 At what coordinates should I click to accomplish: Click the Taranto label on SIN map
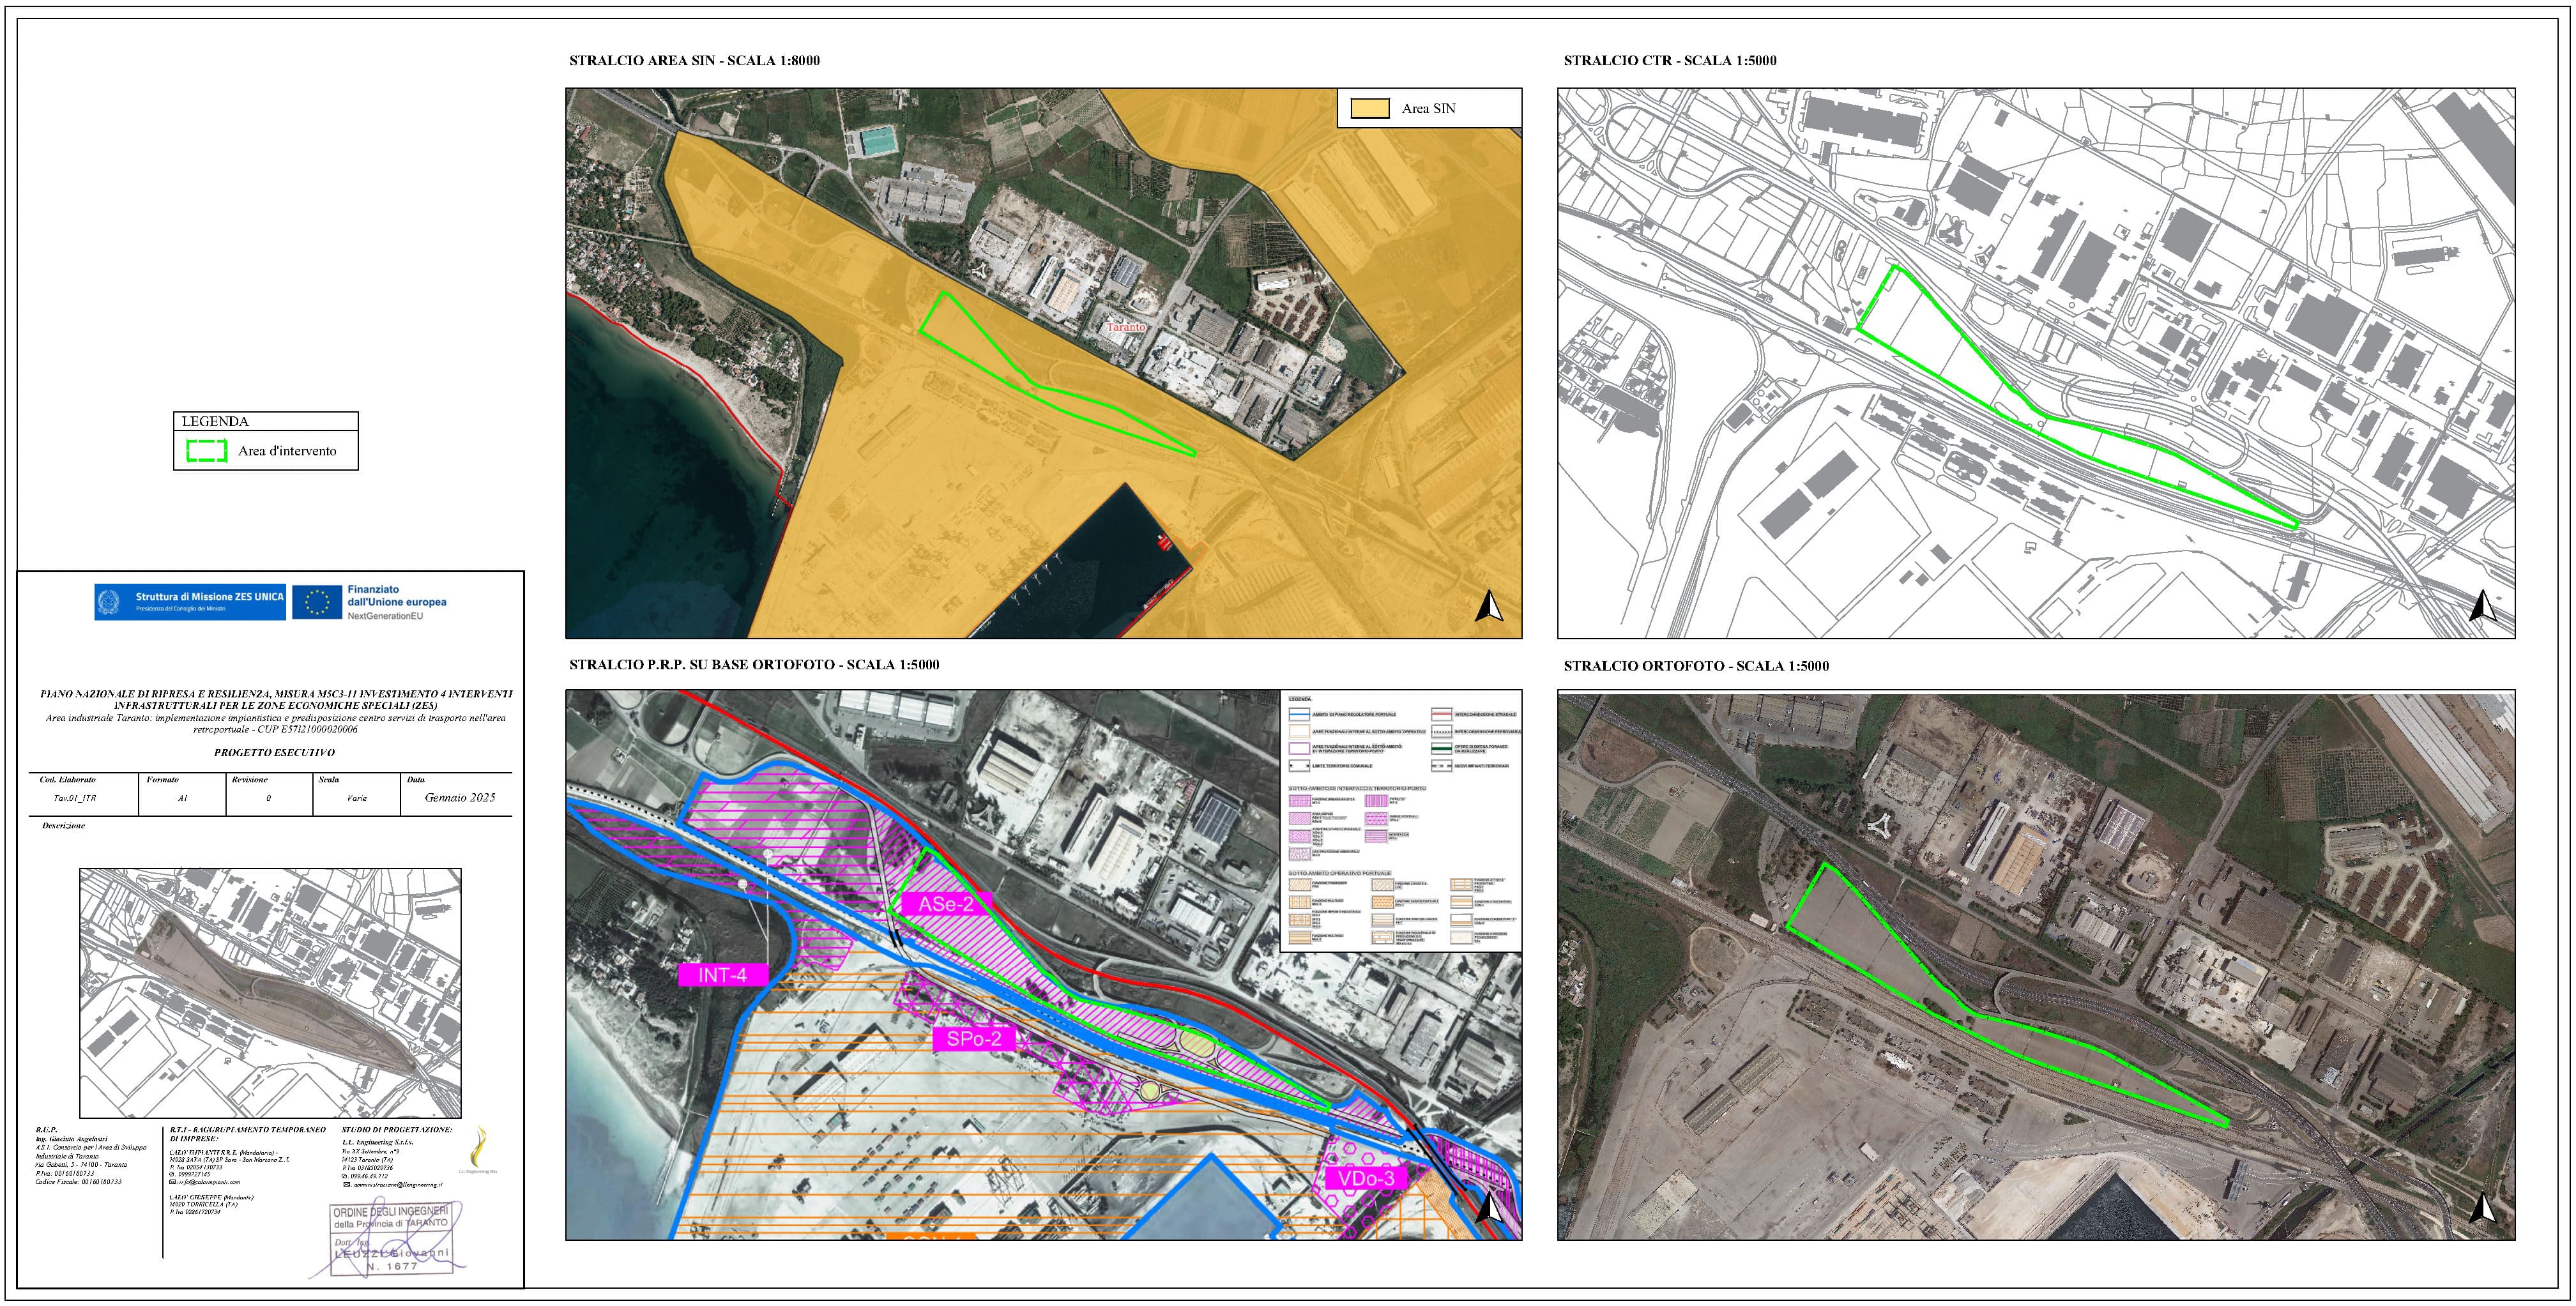pyautogui.click(x=1125, y=327)
